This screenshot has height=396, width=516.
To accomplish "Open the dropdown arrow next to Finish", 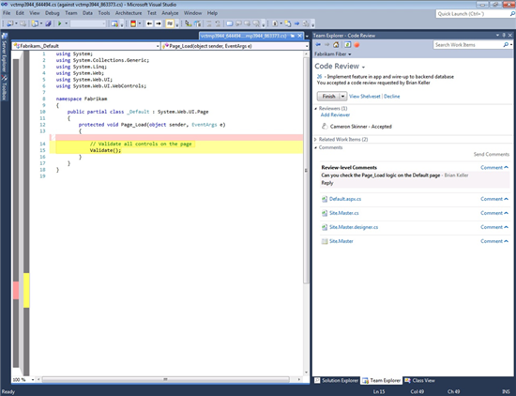I will pyautogui.click(x=342, y=96).
